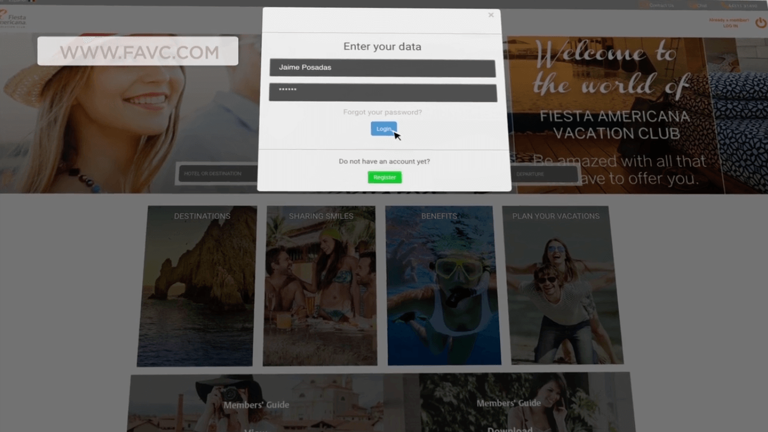The image size is (768, 432).
Task: Click the power icon in page header
Action: point(761,23)
